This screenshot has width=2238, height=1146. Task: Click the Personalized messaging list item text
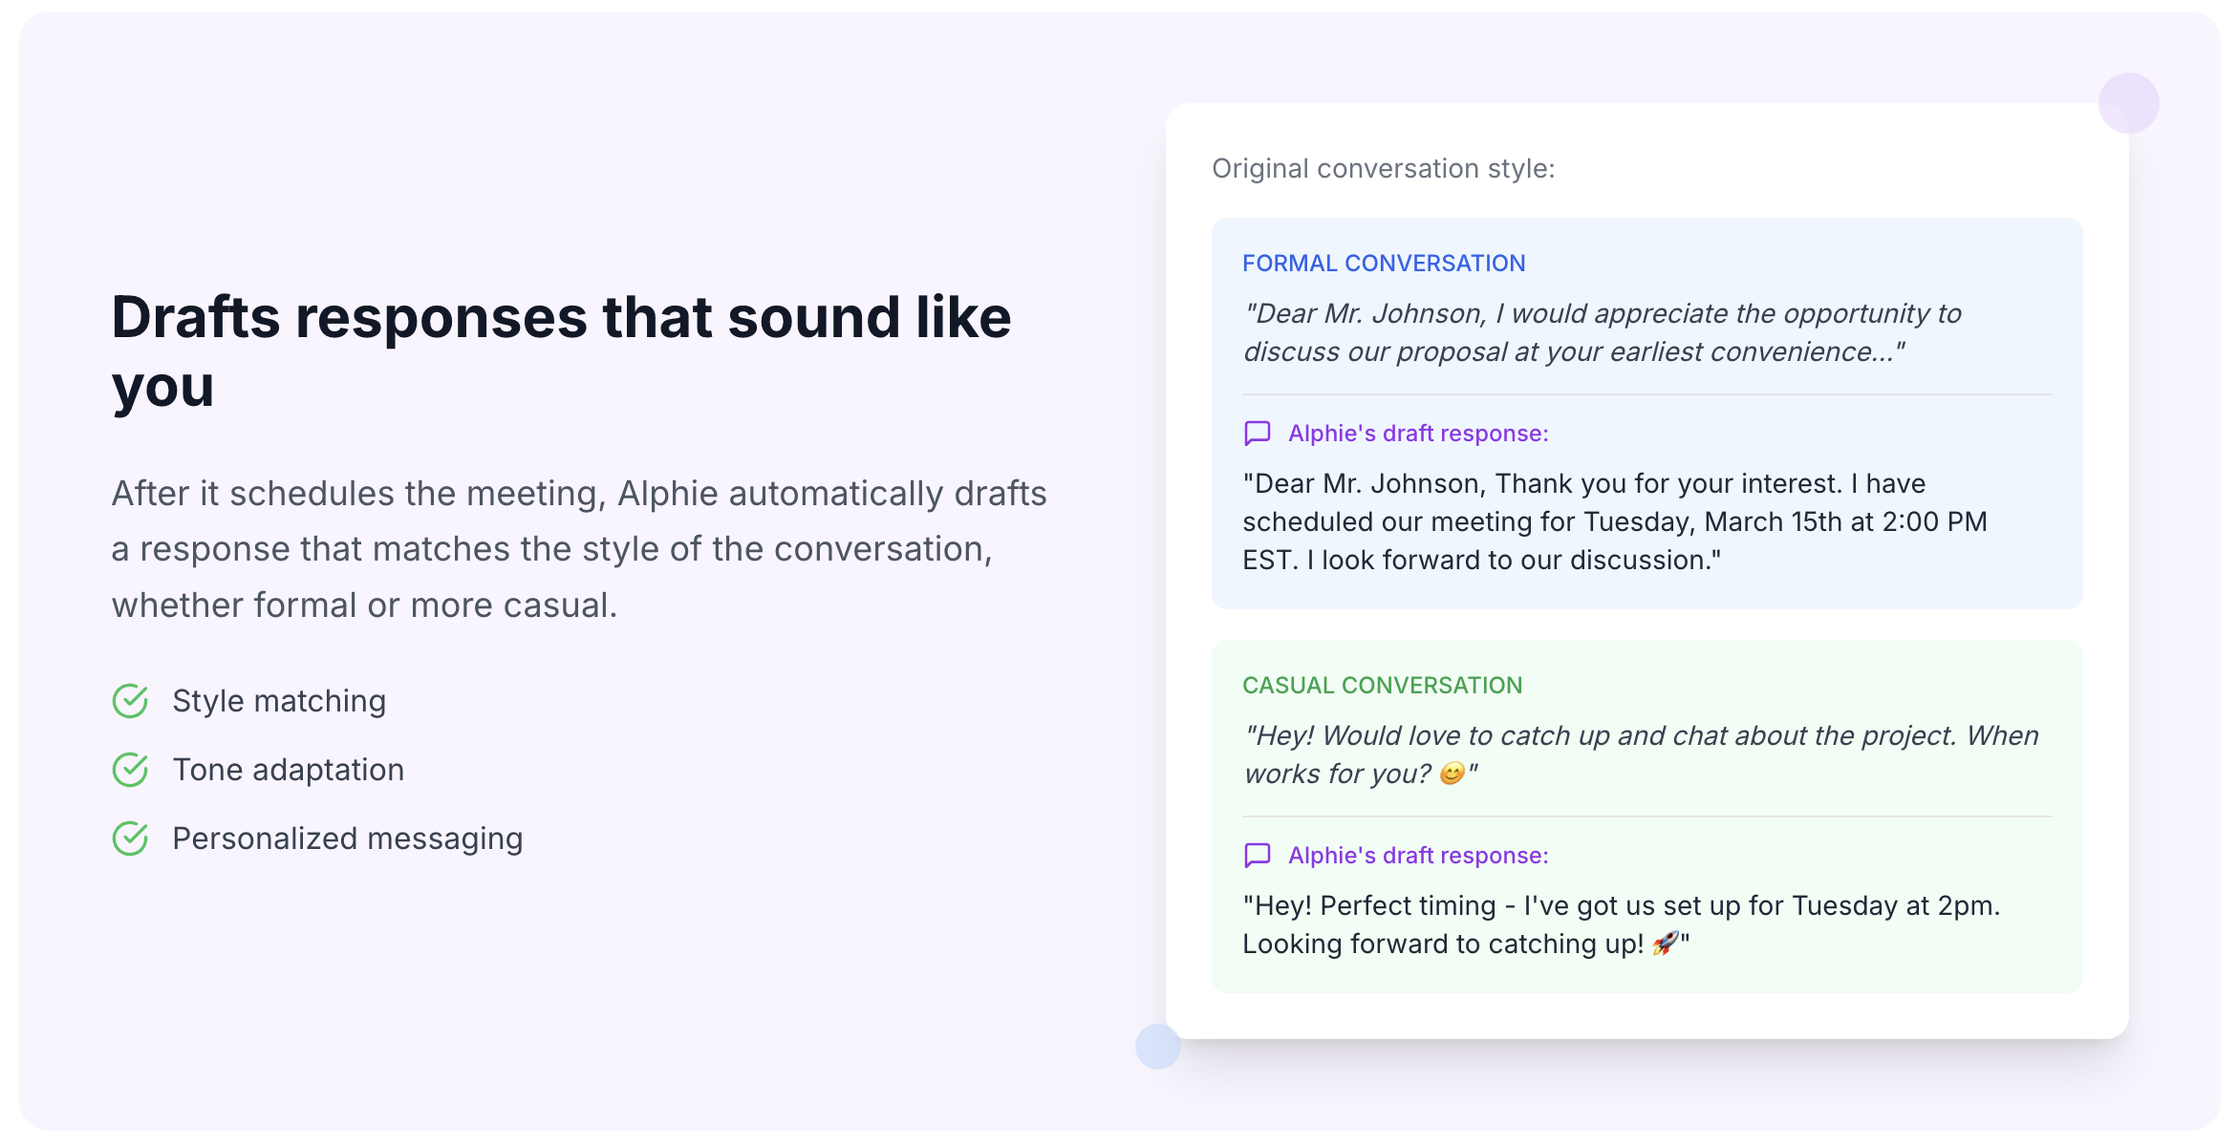[348, 838]
